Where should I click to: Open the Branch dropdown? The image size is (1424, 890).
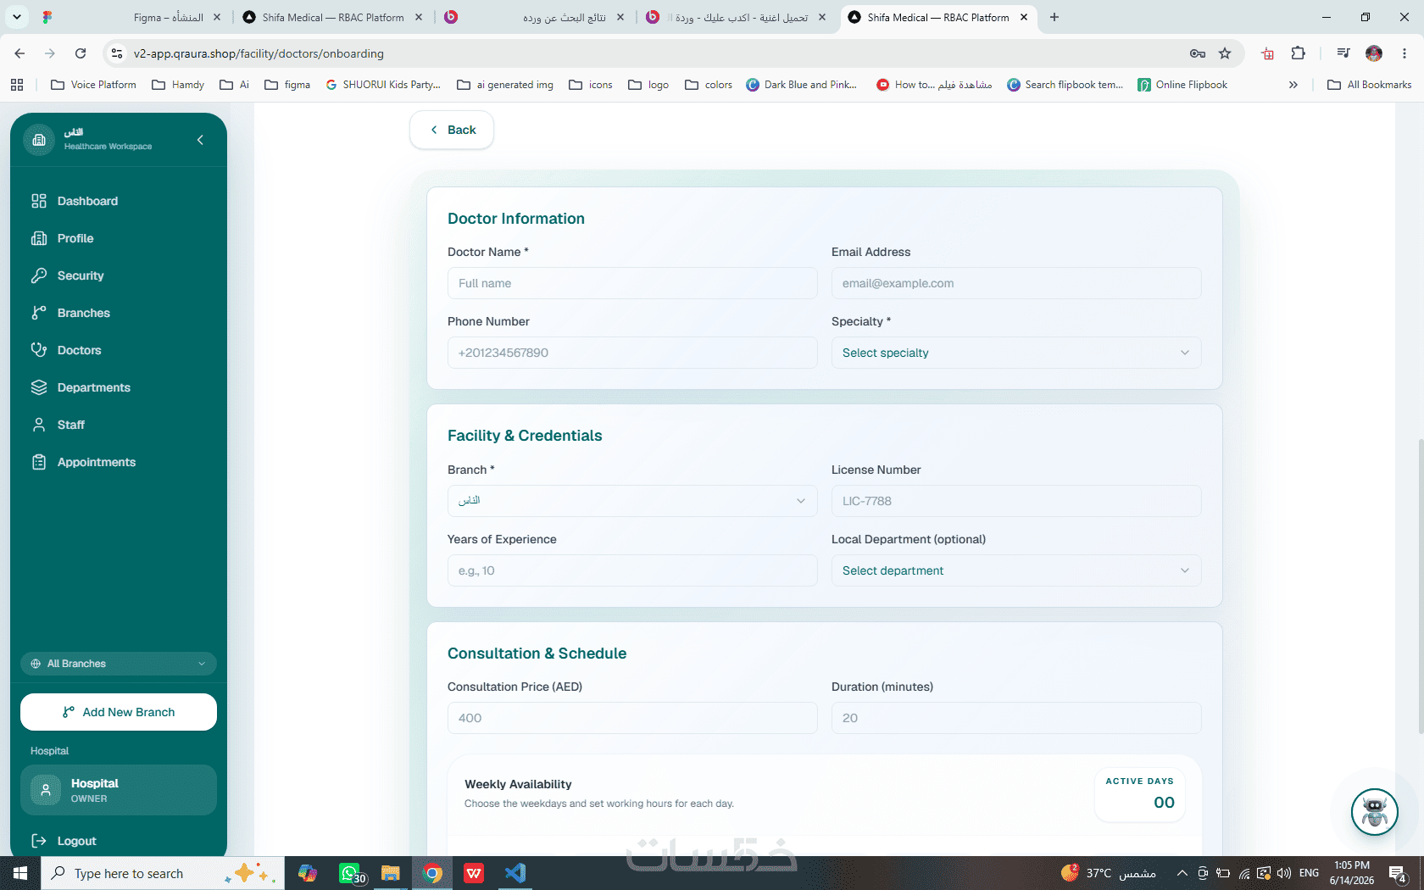(632, 501)
